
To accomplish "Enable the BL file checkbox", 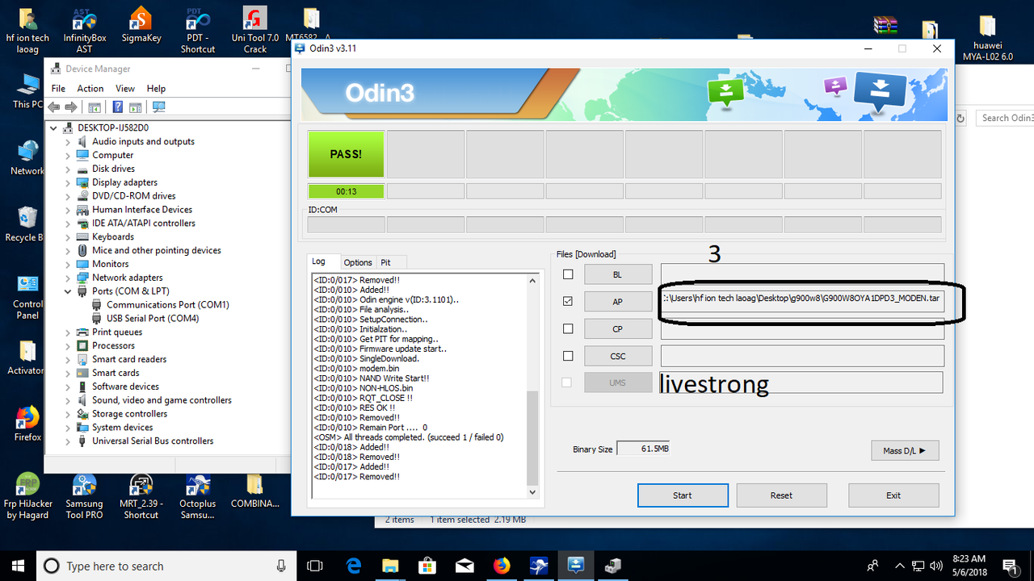I will [x=568, y=274].
